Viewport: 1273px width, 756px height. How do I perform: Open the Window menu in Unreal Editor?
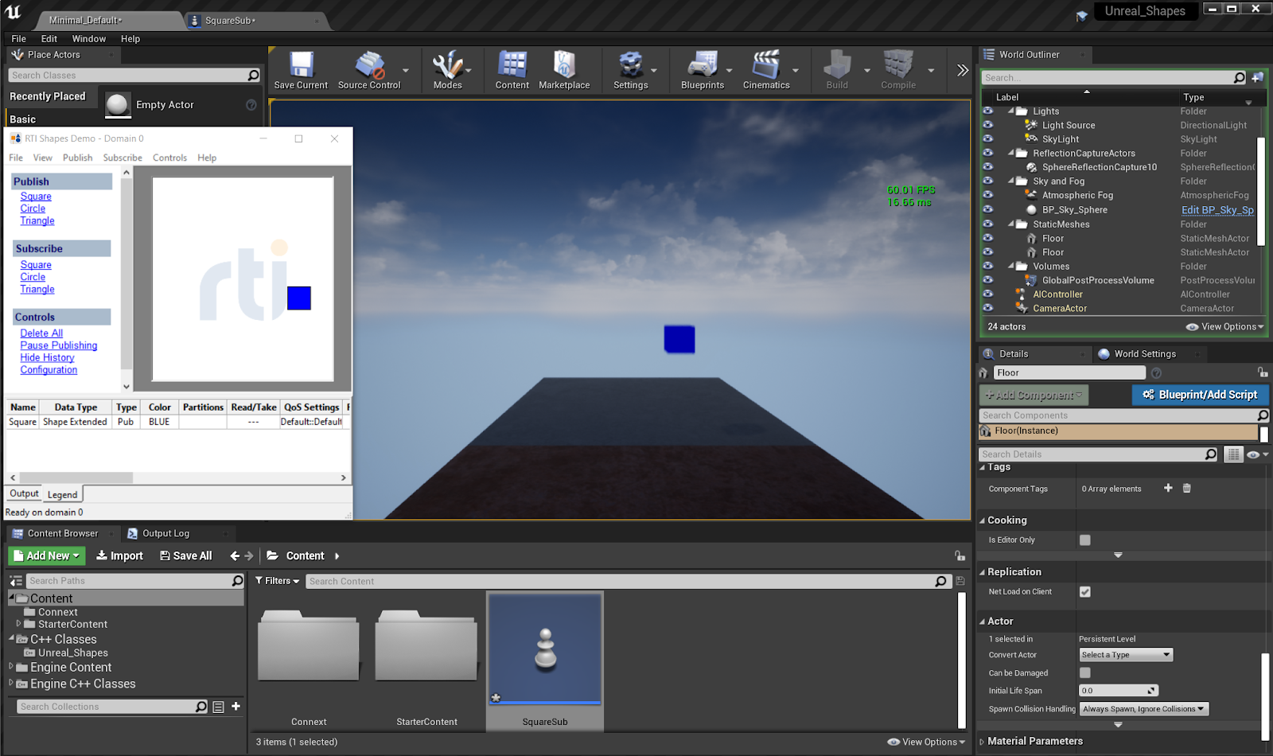(88, 39)
